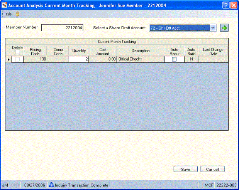Click the empty Last Change Date cell
The image size is (239, 190).
point(213,59)
